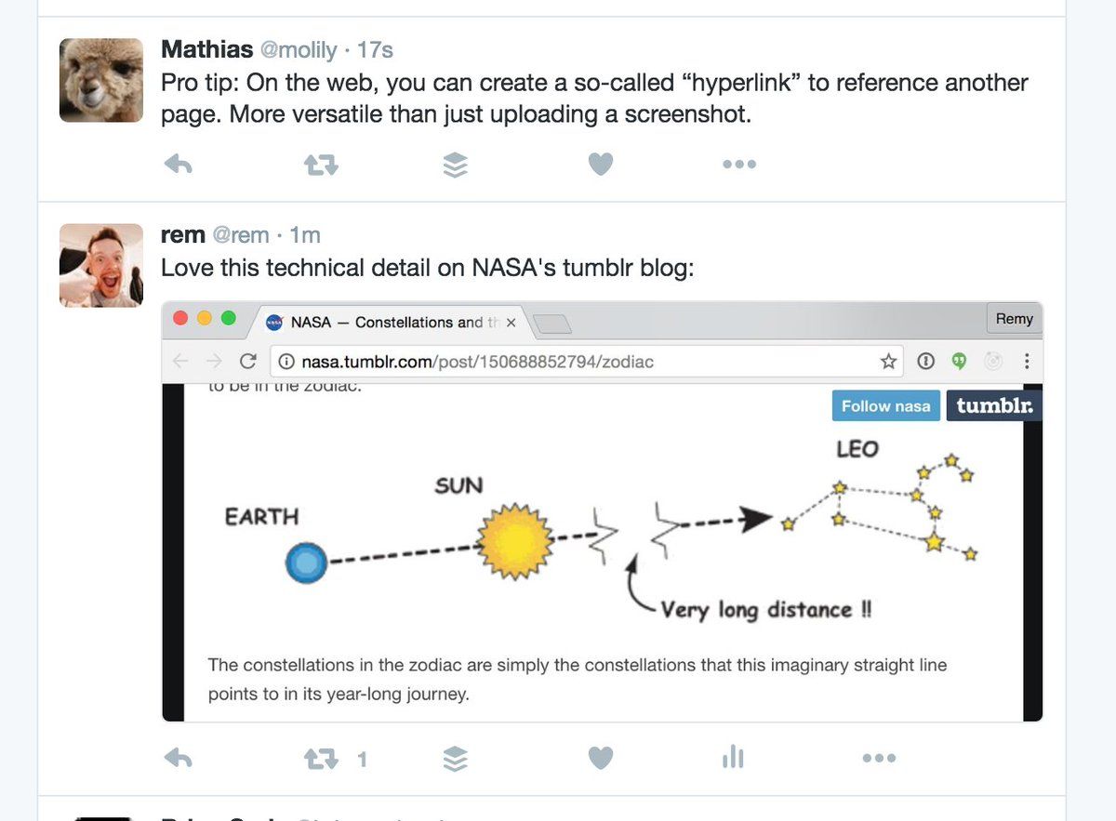Open more options on rem's tweet
This screenshot has width=1116, height=821.
[x=879, y=759]
